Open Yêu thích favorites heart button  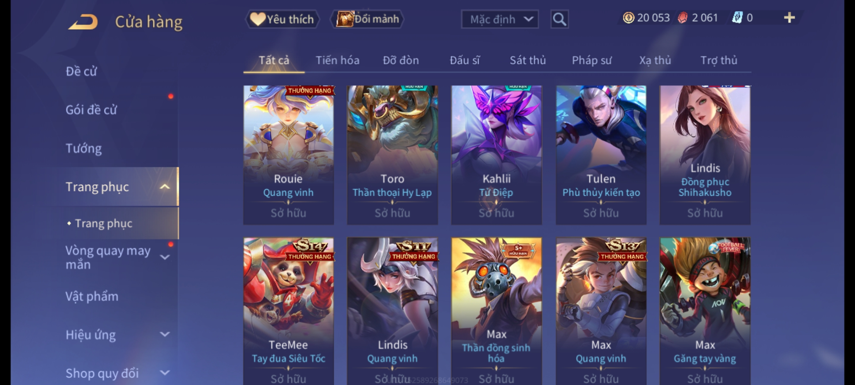pyautogui.click(x=282, y=19)
